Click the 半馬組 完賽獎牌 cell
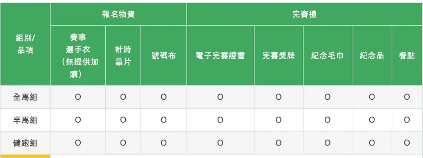 [278, 120]
